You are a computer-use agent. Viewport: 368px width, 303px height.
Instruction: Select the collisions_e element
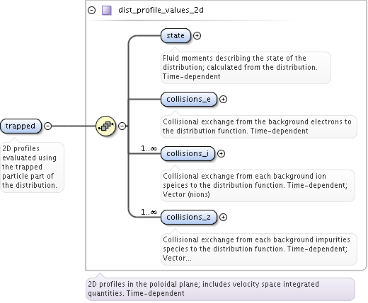tap(189, 99)
